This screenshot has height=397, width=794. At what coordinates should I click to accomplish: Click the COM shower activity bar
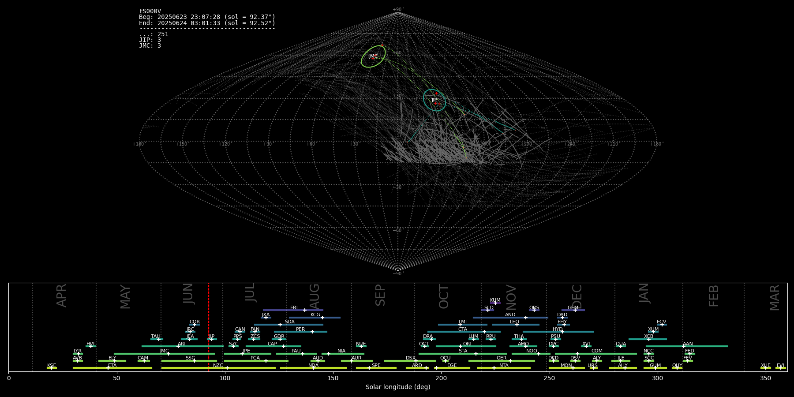click(596, 354)
